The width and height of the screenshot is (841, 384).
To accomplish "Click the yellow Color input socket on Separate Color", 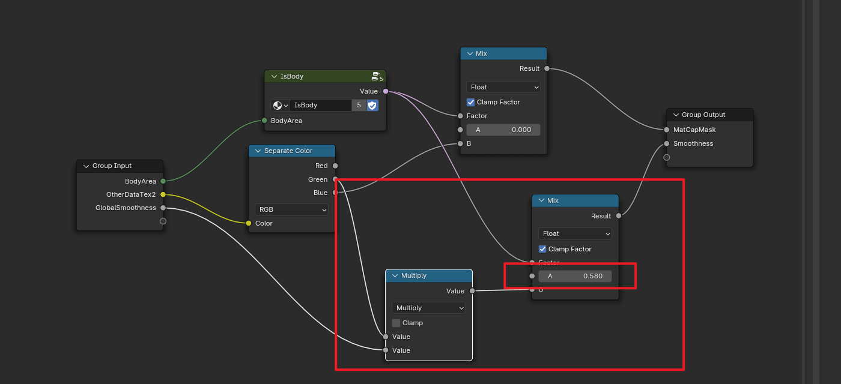I will 249,223.
